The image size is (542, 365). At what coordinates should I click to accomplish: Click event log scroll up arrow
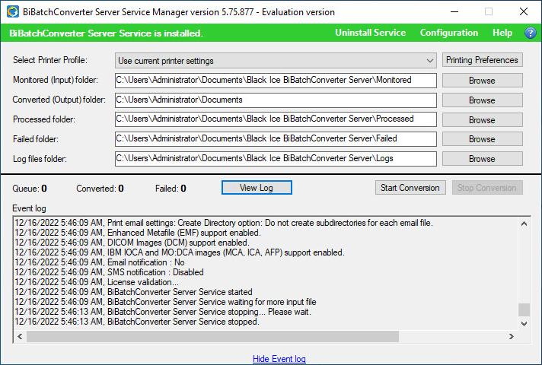click(524, 224)
